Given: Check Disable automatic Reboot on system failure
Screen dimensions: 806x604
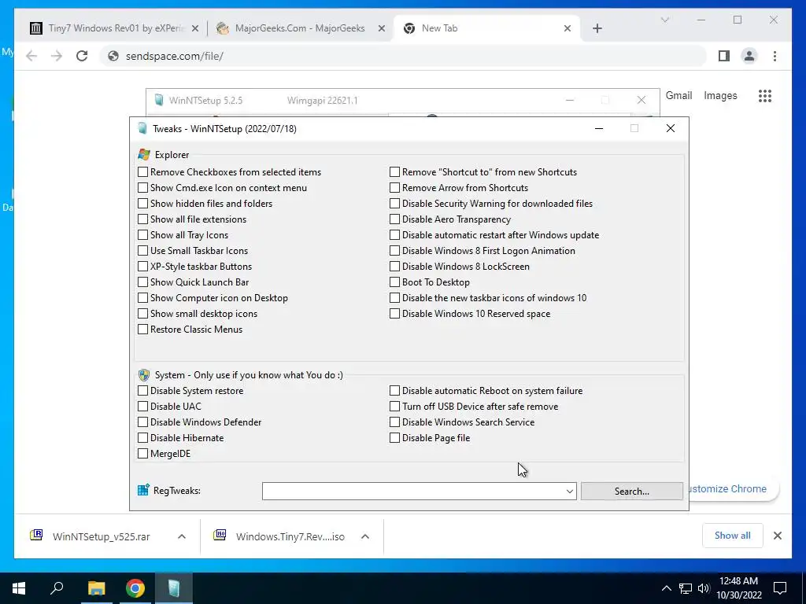Looking at the screenshot, I should 394,391.
